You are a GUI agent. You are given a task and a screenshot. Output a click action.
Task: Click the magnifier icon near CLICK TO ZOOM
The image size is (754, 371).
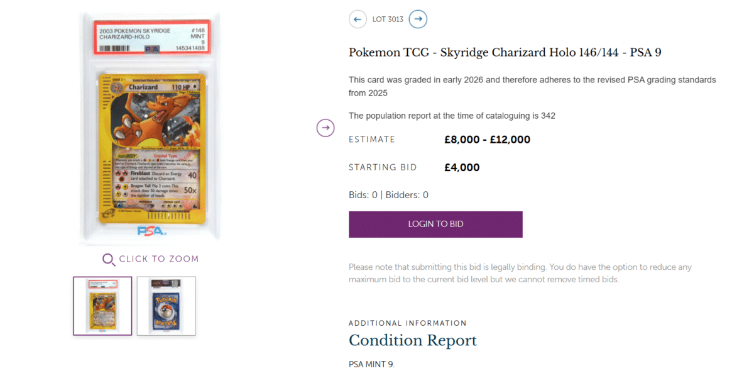(x=107, y=259)
